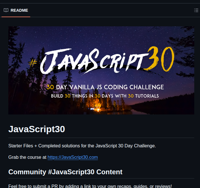Click the JavaScript30 banner image
The width and height of the screenshot is (200, 188).
101,70
